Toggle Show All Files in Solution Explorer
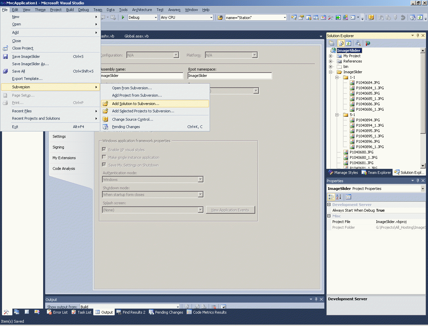 click(341, 43)
